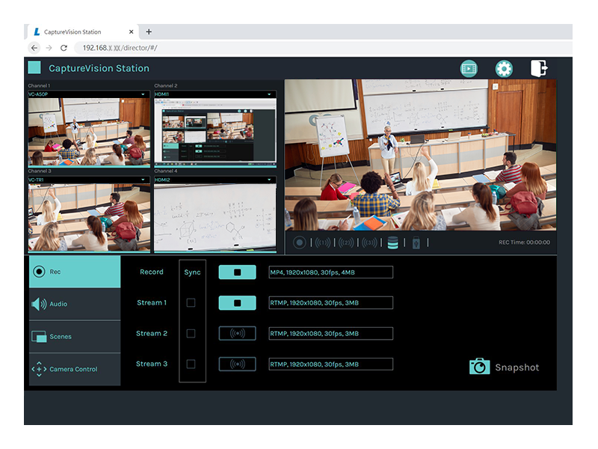Viewport: 598px width, 449px height.
Task: Click the USB drive icon under preview
Action: (x=416, y=242)
